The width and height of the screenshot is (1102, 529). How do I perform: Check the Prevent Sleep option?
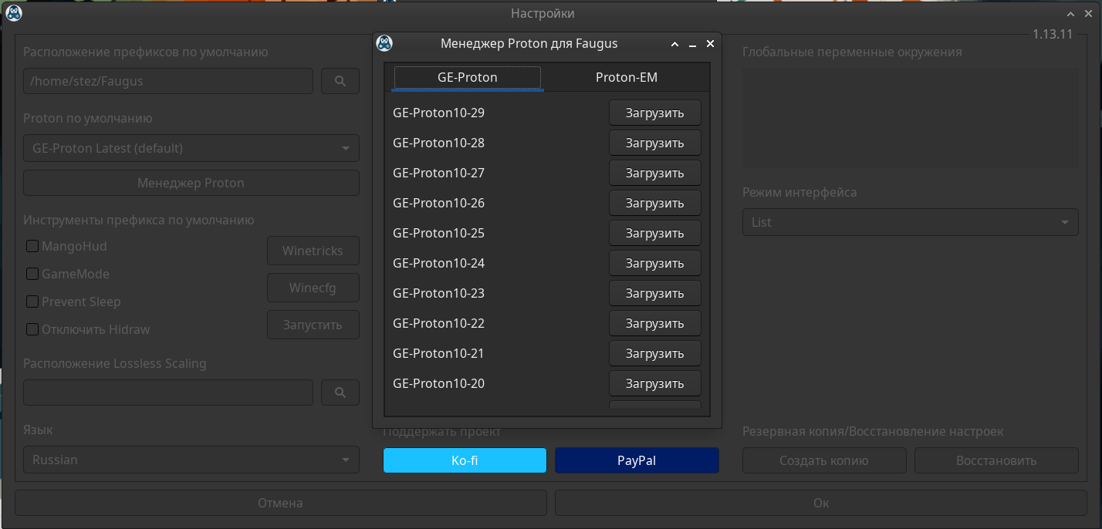pos(32,302)
